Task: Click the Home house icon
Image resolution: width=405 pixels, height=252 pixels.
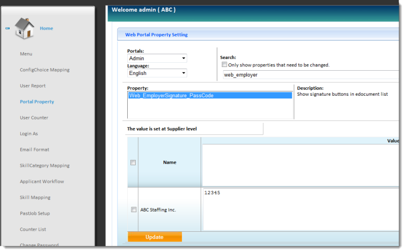Action: click(x=24, y=28)
